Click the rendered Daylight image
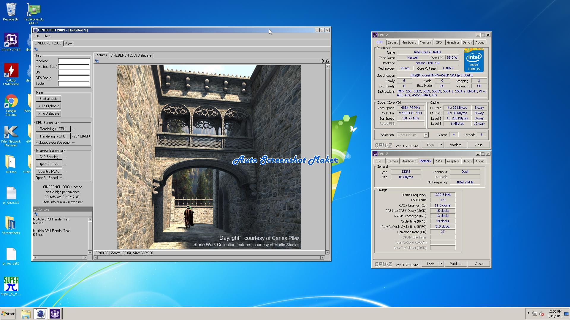This screenshot has width=570, height=320. pyautogui.click(x=209, y=157)
